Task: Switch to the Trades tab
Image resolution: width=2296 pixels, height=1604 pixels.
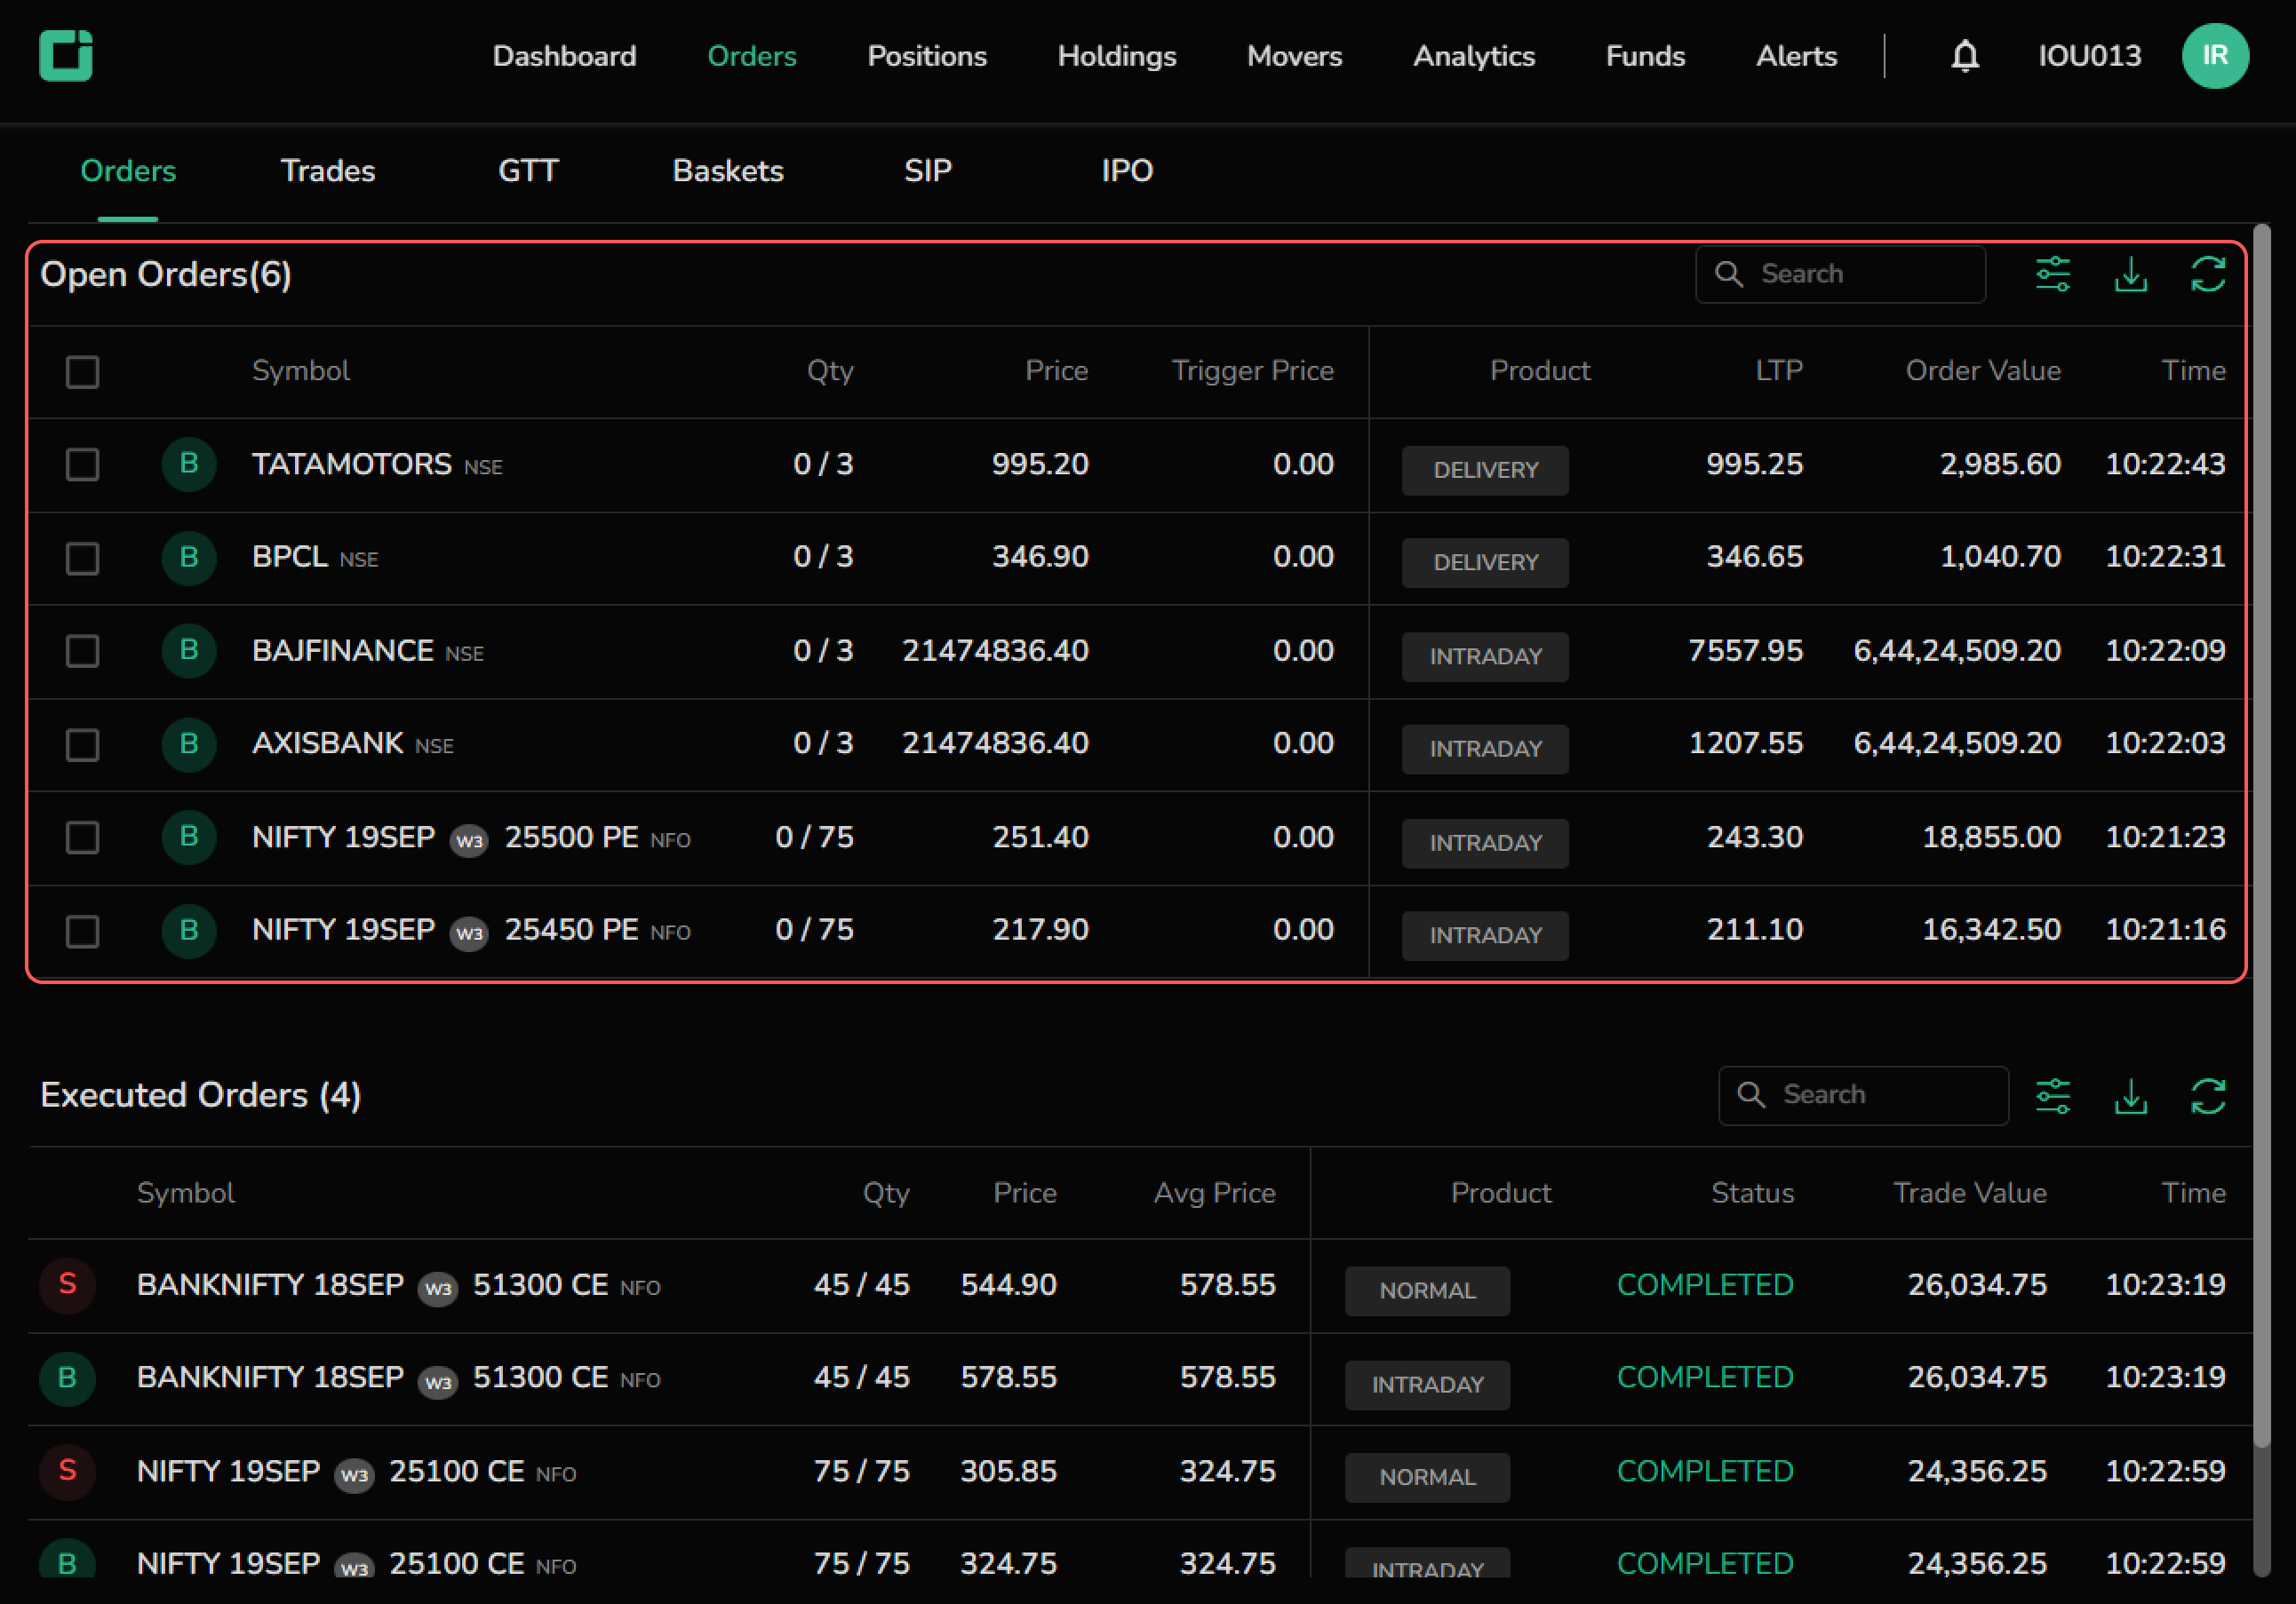Action: click(328, 171)
